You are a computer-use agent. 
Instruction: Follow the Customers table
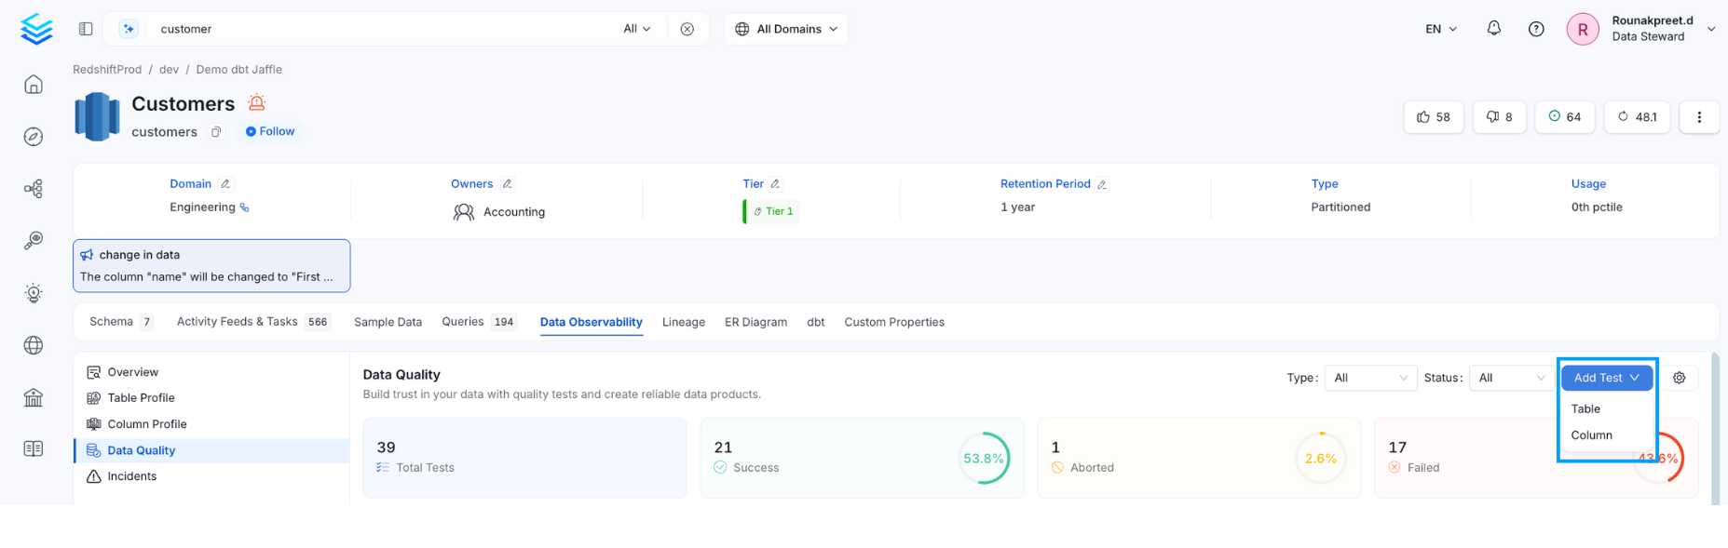pyautogui.click(x=270, y=131)
